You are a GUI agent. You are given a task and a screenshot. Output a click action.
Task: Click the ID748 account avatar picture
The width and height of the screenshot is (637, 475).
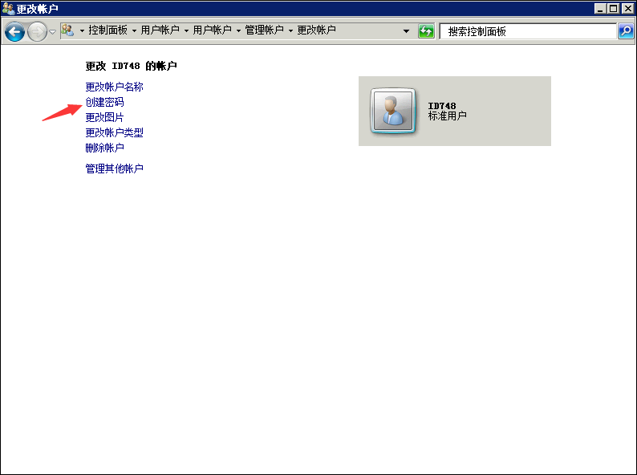[392, 111]
